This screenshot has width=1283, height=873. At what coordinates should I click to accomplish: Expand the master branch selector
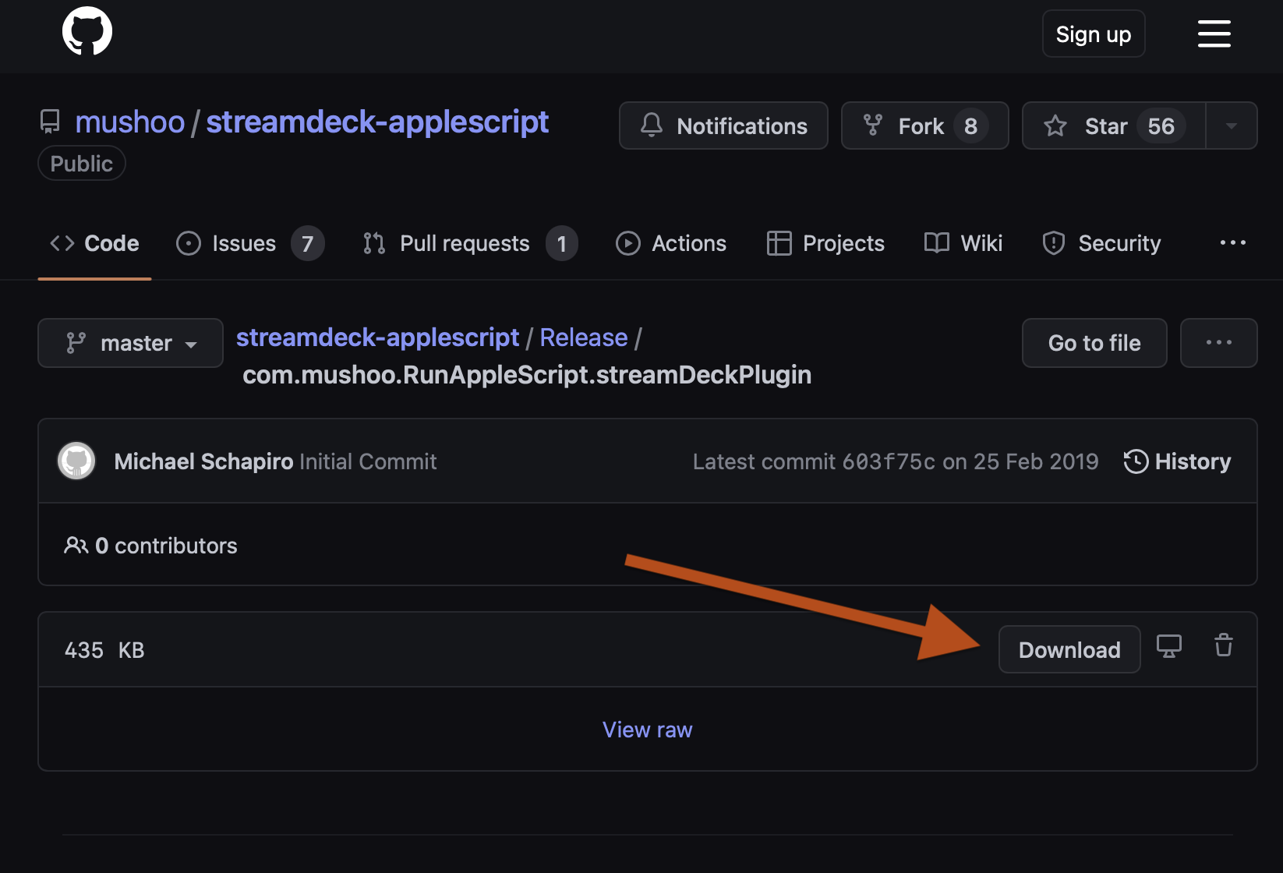coord(130,343)
